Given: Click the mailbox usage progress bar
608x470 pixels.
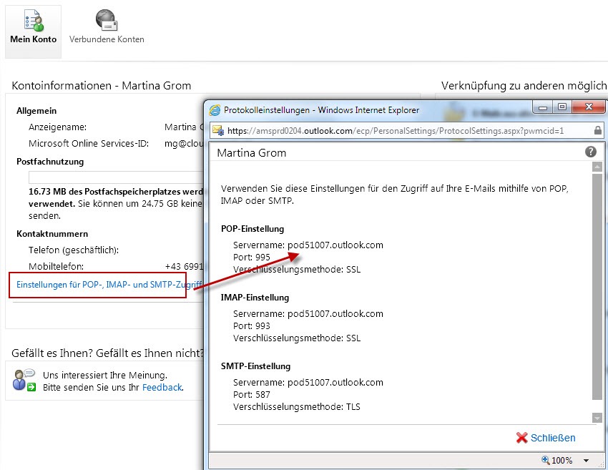Looking at the screenshot, I should click(x=116, y=177).
